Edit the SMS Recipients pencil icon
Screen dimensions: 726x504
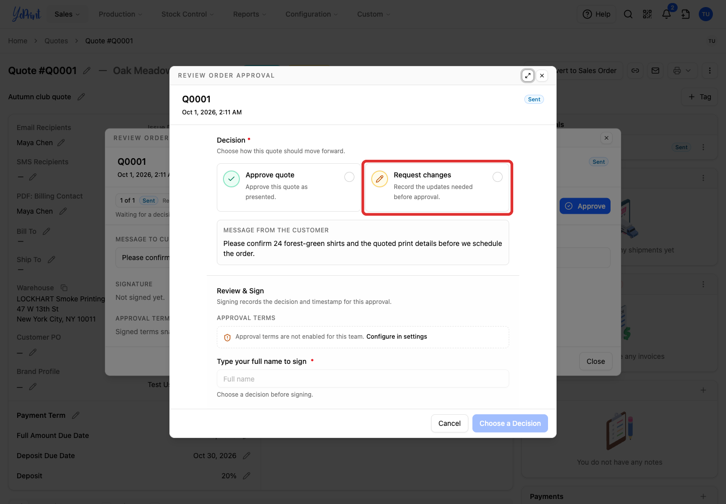coord(33,177)
